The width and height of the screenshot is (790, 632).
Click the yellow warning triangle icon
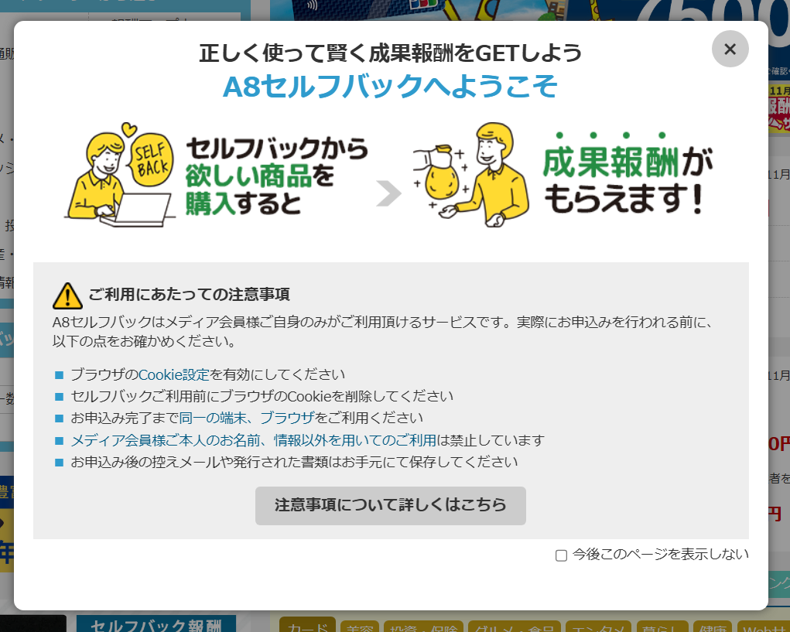click(x=67, y=296)
